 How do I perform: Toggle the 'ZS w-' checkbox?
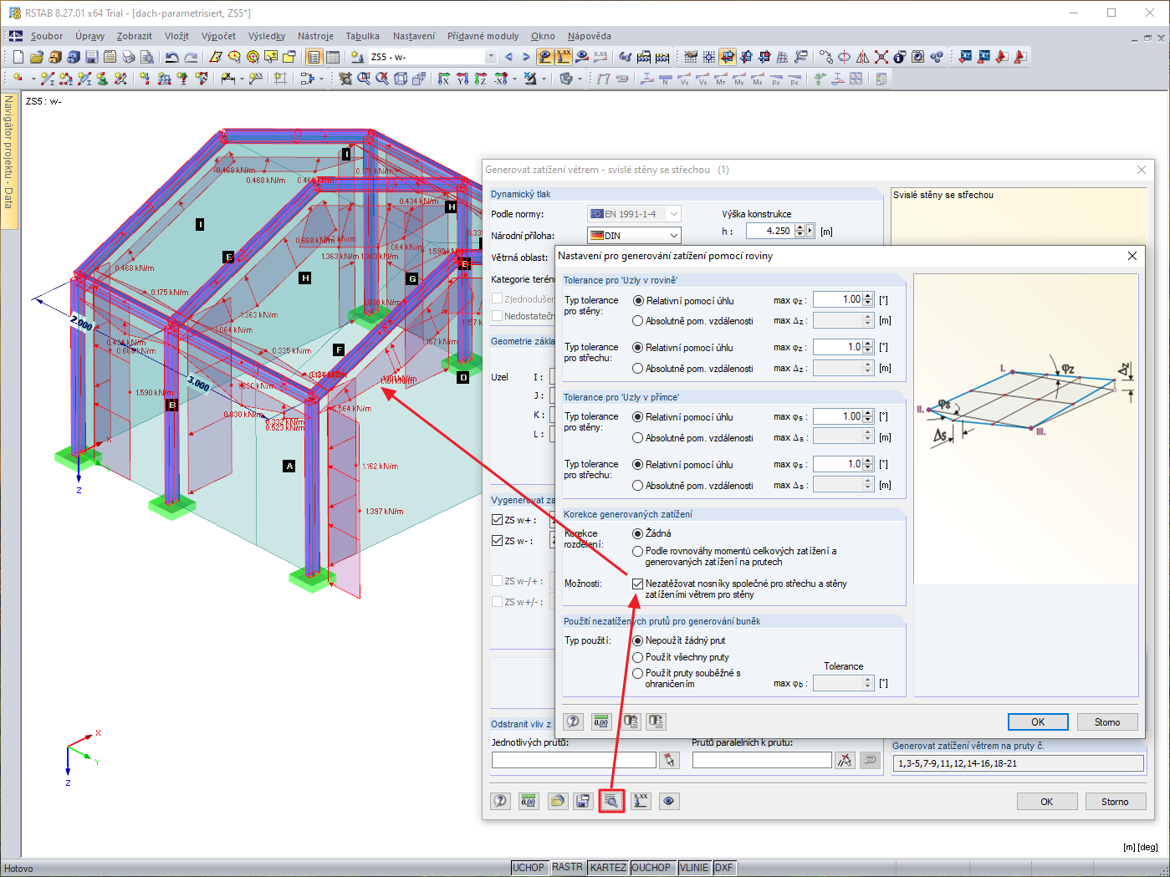click(498, 541)
